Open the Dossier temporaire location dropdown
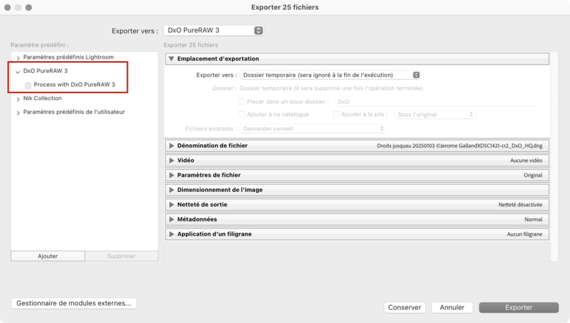Screen dimensions: 570x323 click(330, 75)
